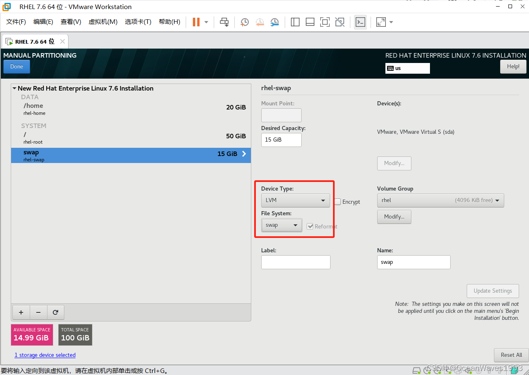Click the Desired Capacity field
Viewport: 529px width, 375px height.
[x=281, y=140]
